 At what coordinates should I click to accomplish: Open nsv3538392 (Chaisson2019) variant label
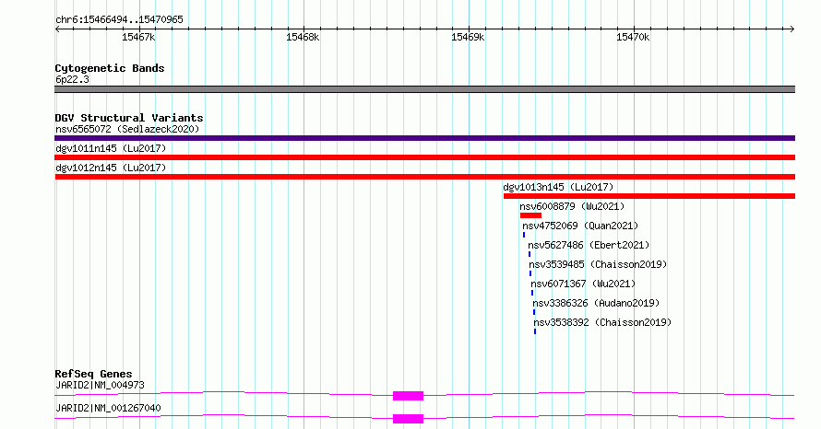pyautogui.click(x=602, y=322)
